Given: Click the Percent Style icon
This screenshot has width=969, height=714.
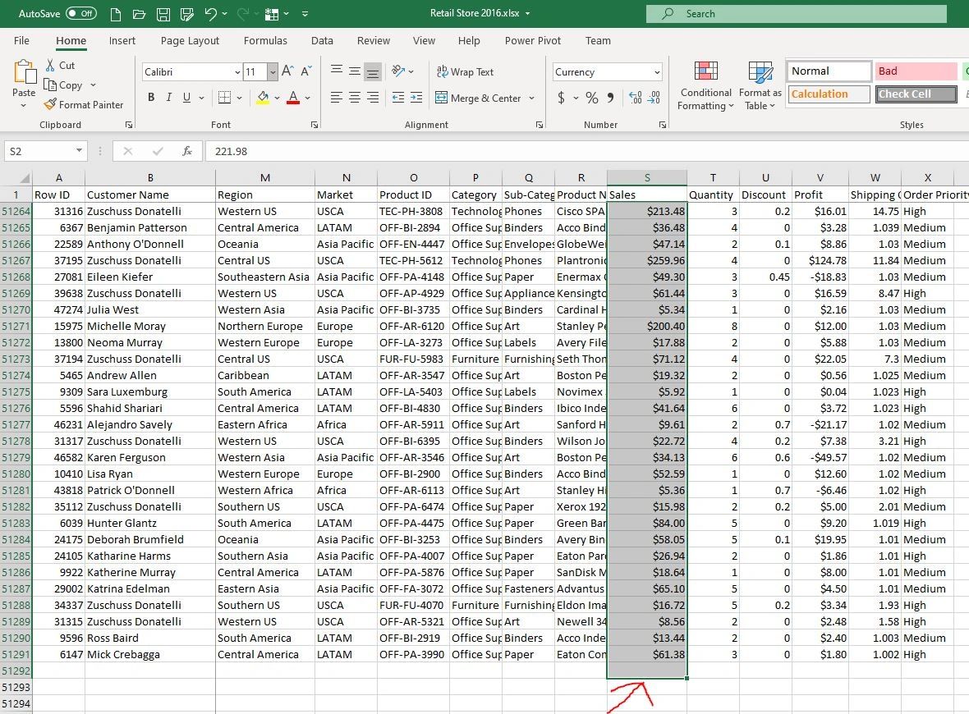Looking at the screenshot, I should pos(591,98).
